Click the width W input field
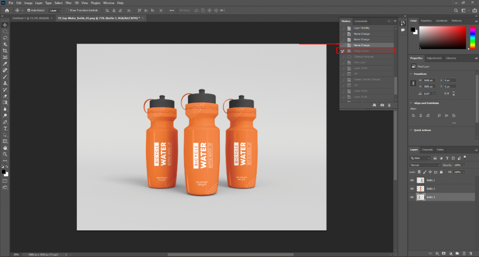This screenshot has height=257, width=479. pos(429,80)
